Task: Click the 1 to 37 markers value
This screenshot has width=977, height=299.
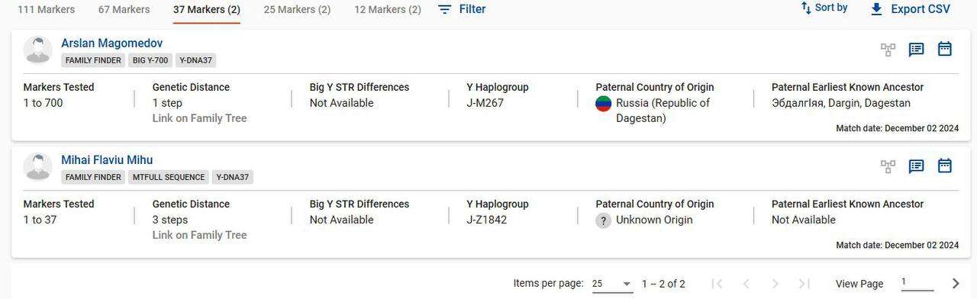Action: 40,220
